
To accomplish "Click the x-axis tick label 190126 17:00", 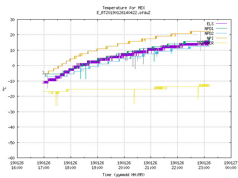I will (x=44, y=165).
